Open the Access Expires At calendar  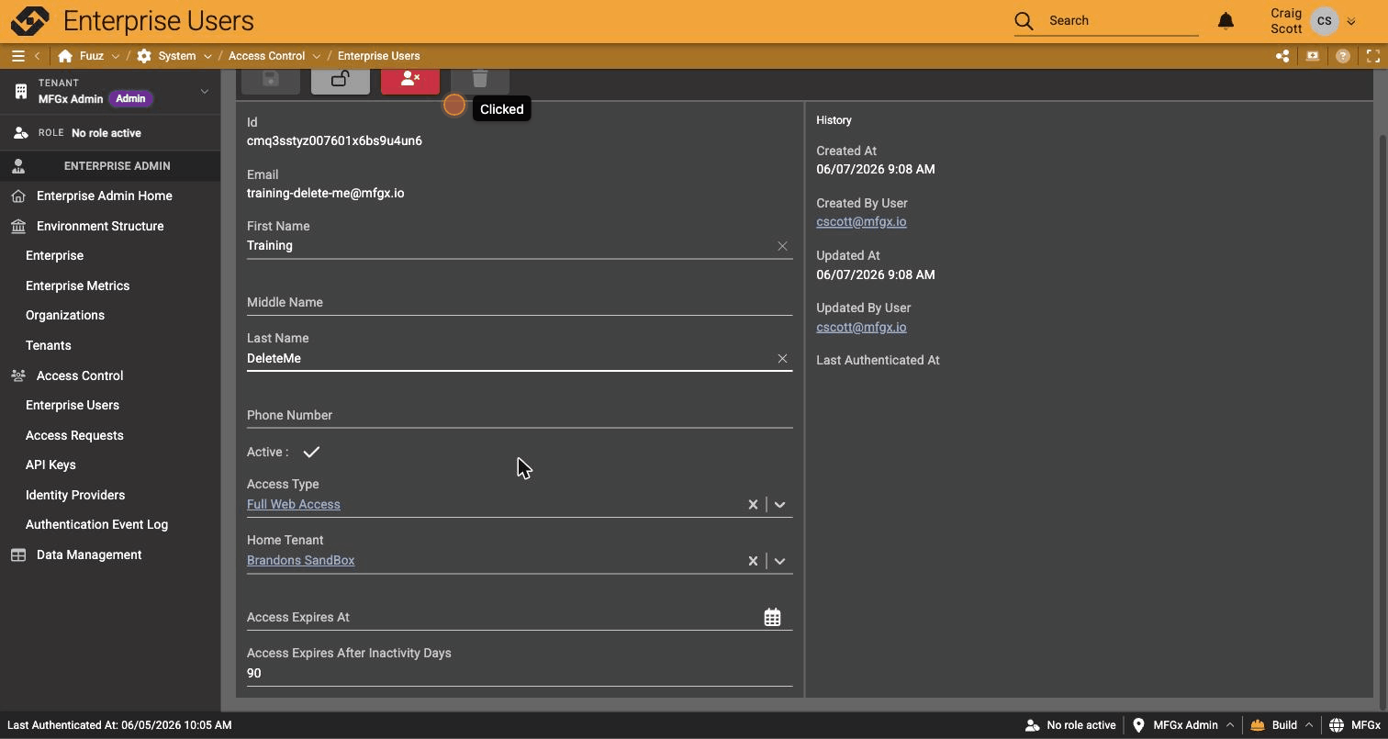772,618
